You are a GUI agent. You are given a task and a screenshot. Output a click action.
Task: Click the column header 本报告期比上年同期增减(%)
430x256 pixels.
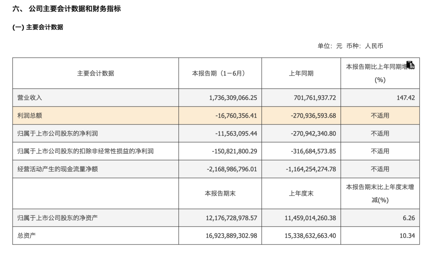380,73
